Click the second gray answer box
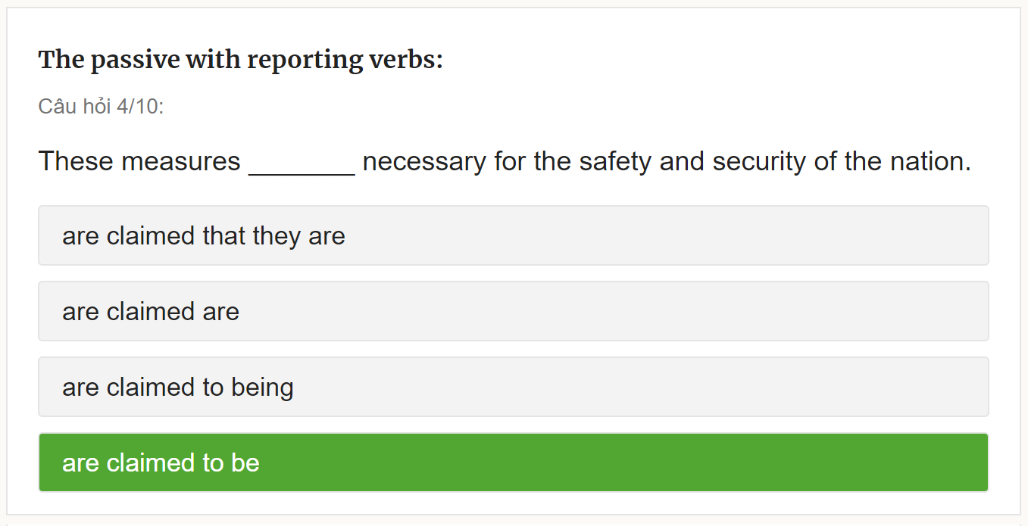This screenshot has width=1028, height=526. [513, 311]
